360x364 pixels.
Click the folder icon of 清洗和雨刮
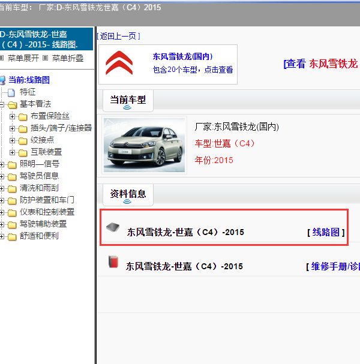[x=12, y=189]
